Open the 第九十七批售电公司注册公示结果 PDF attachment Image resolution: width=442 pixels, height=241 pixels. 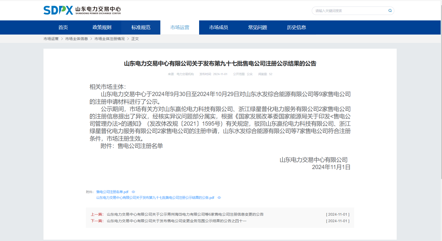(155, 198)
